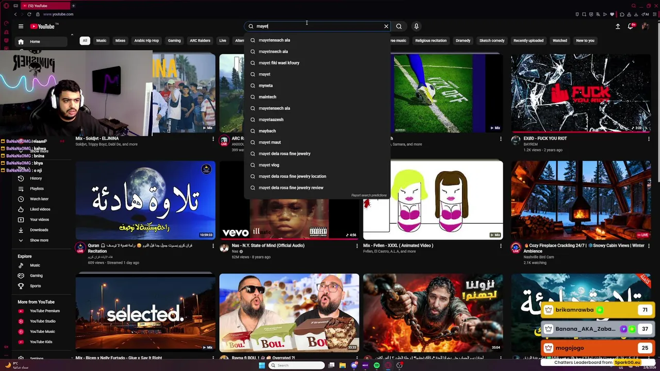Open more options for Quran Recitation video
This screenshot has width=660, height=371.
pyautogui.click(x=213, y=246)
